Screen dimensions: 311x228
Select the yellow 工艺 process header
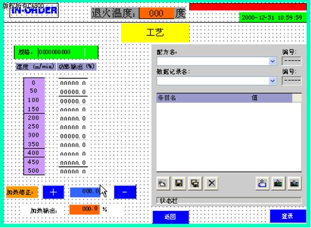[x=155, y=33]
